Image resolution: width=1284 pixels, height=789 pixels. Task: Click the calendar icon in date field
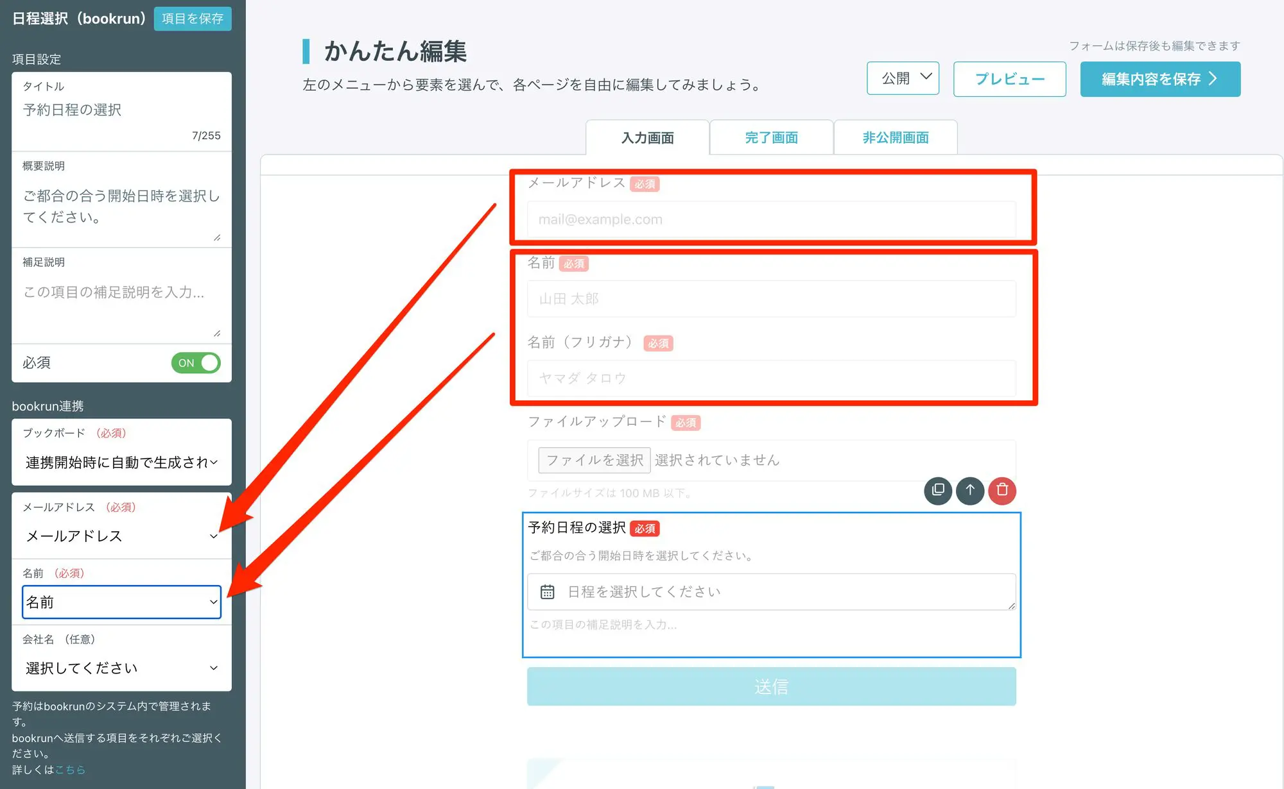click(547, 591)
